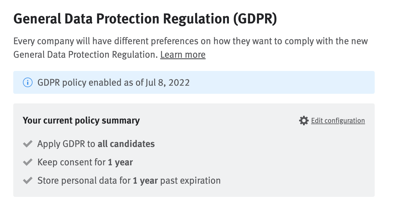Viewport: 403px width, 211px height.
Task: Click the Your current policy summary heading
Action: click(x=81, y=120)
